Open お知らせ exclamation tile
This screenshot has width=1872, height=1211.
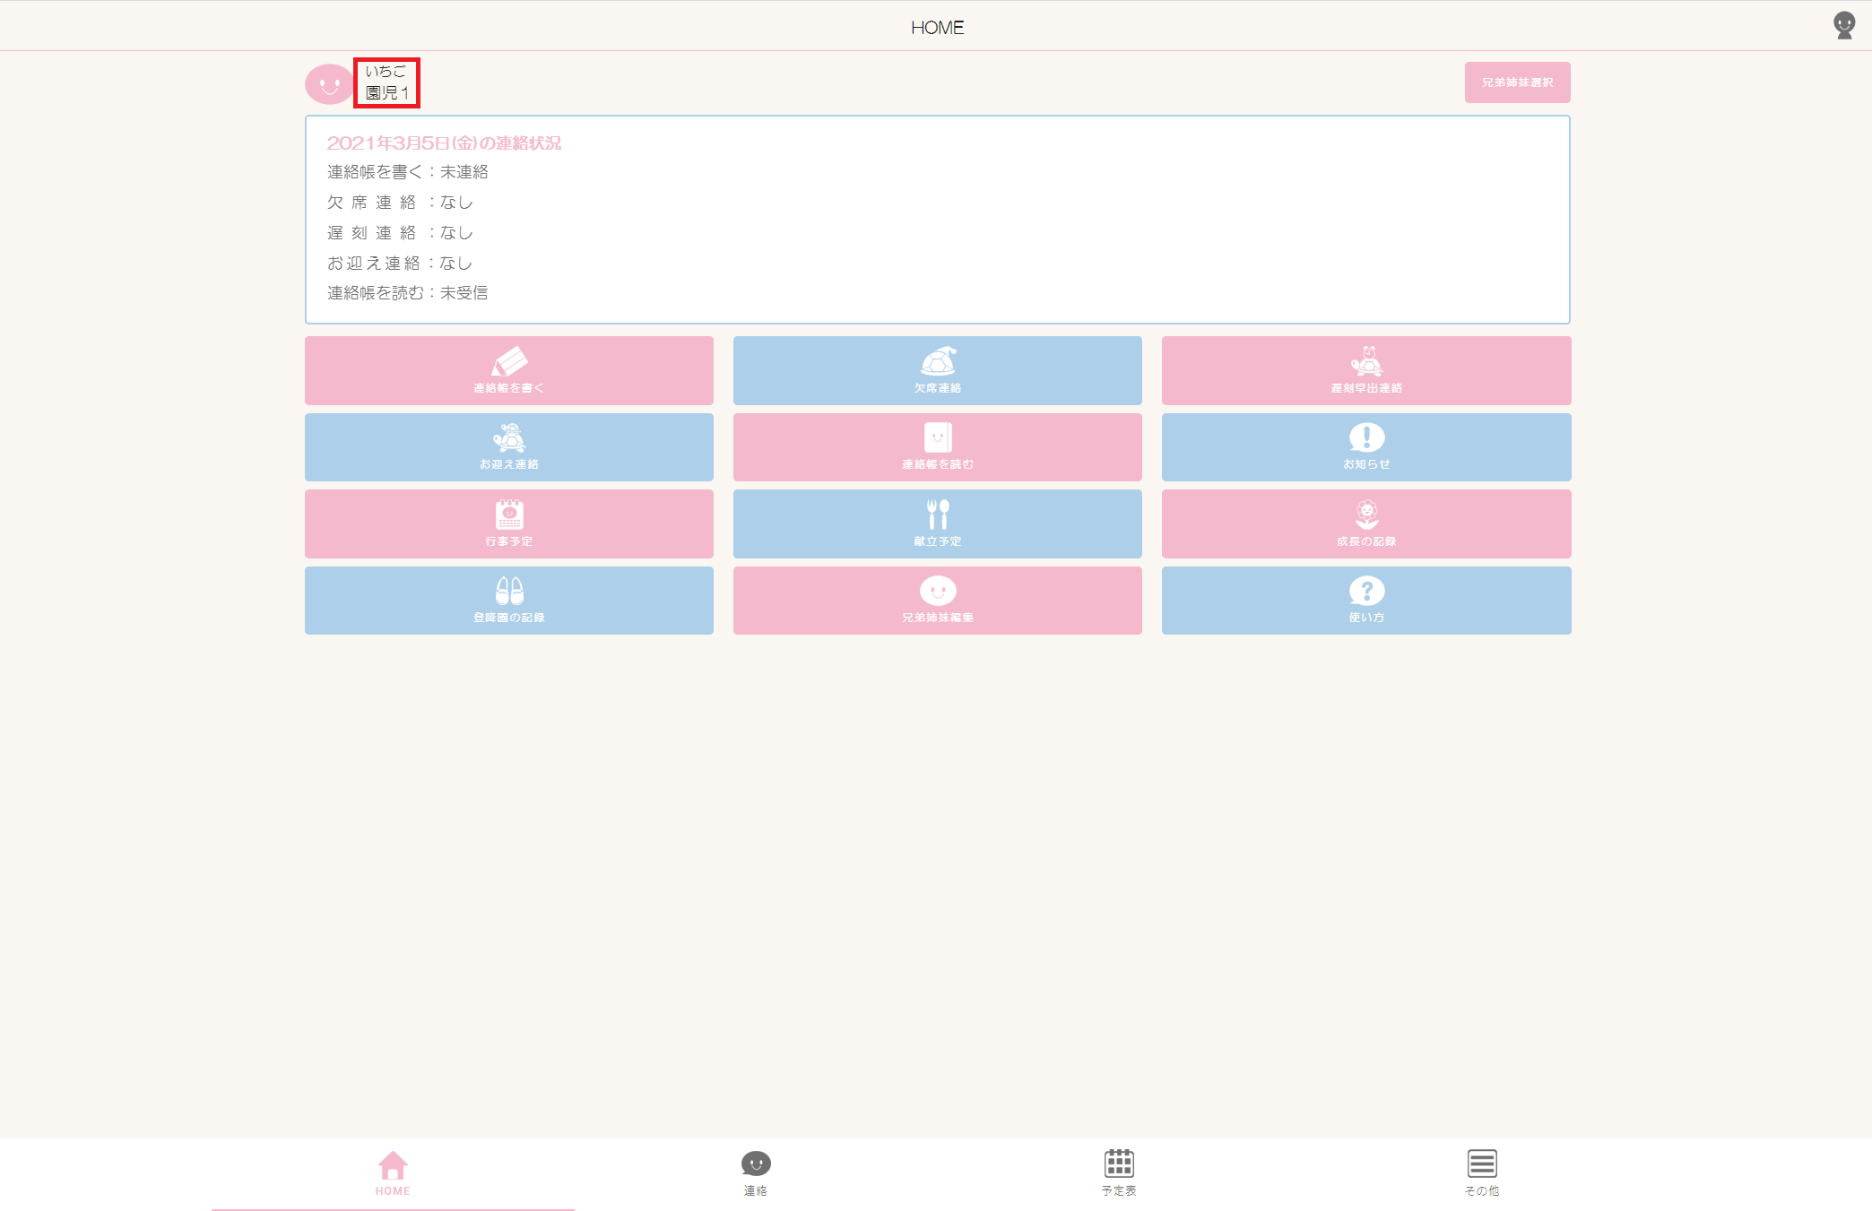(x=1366, y=447)
